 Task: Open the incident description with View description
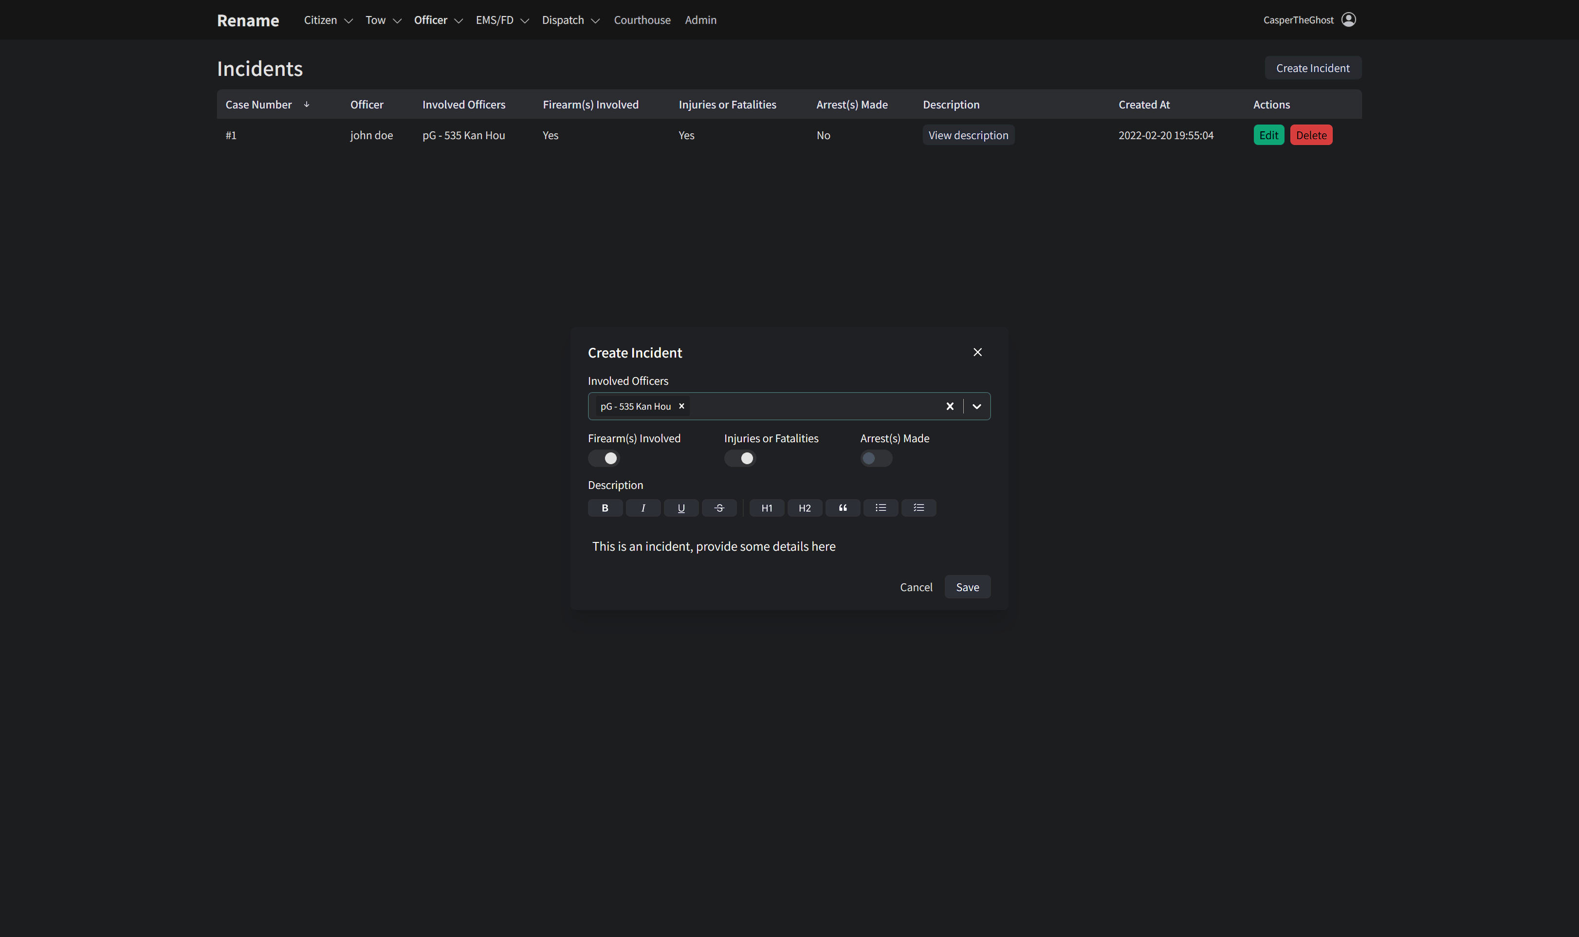coord(968,134)
